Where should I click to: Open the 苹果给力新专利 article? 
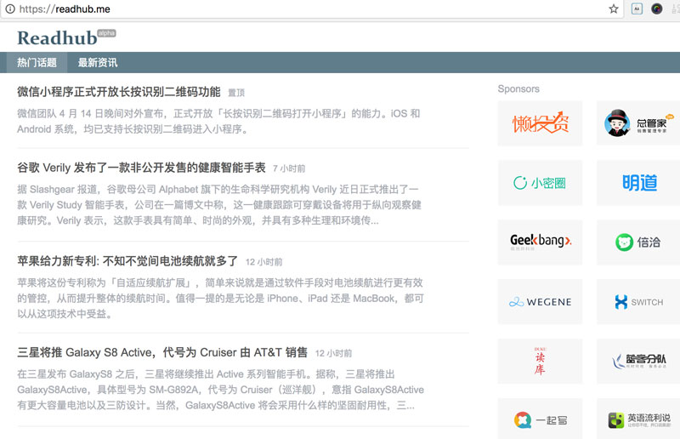coord(127,261)
